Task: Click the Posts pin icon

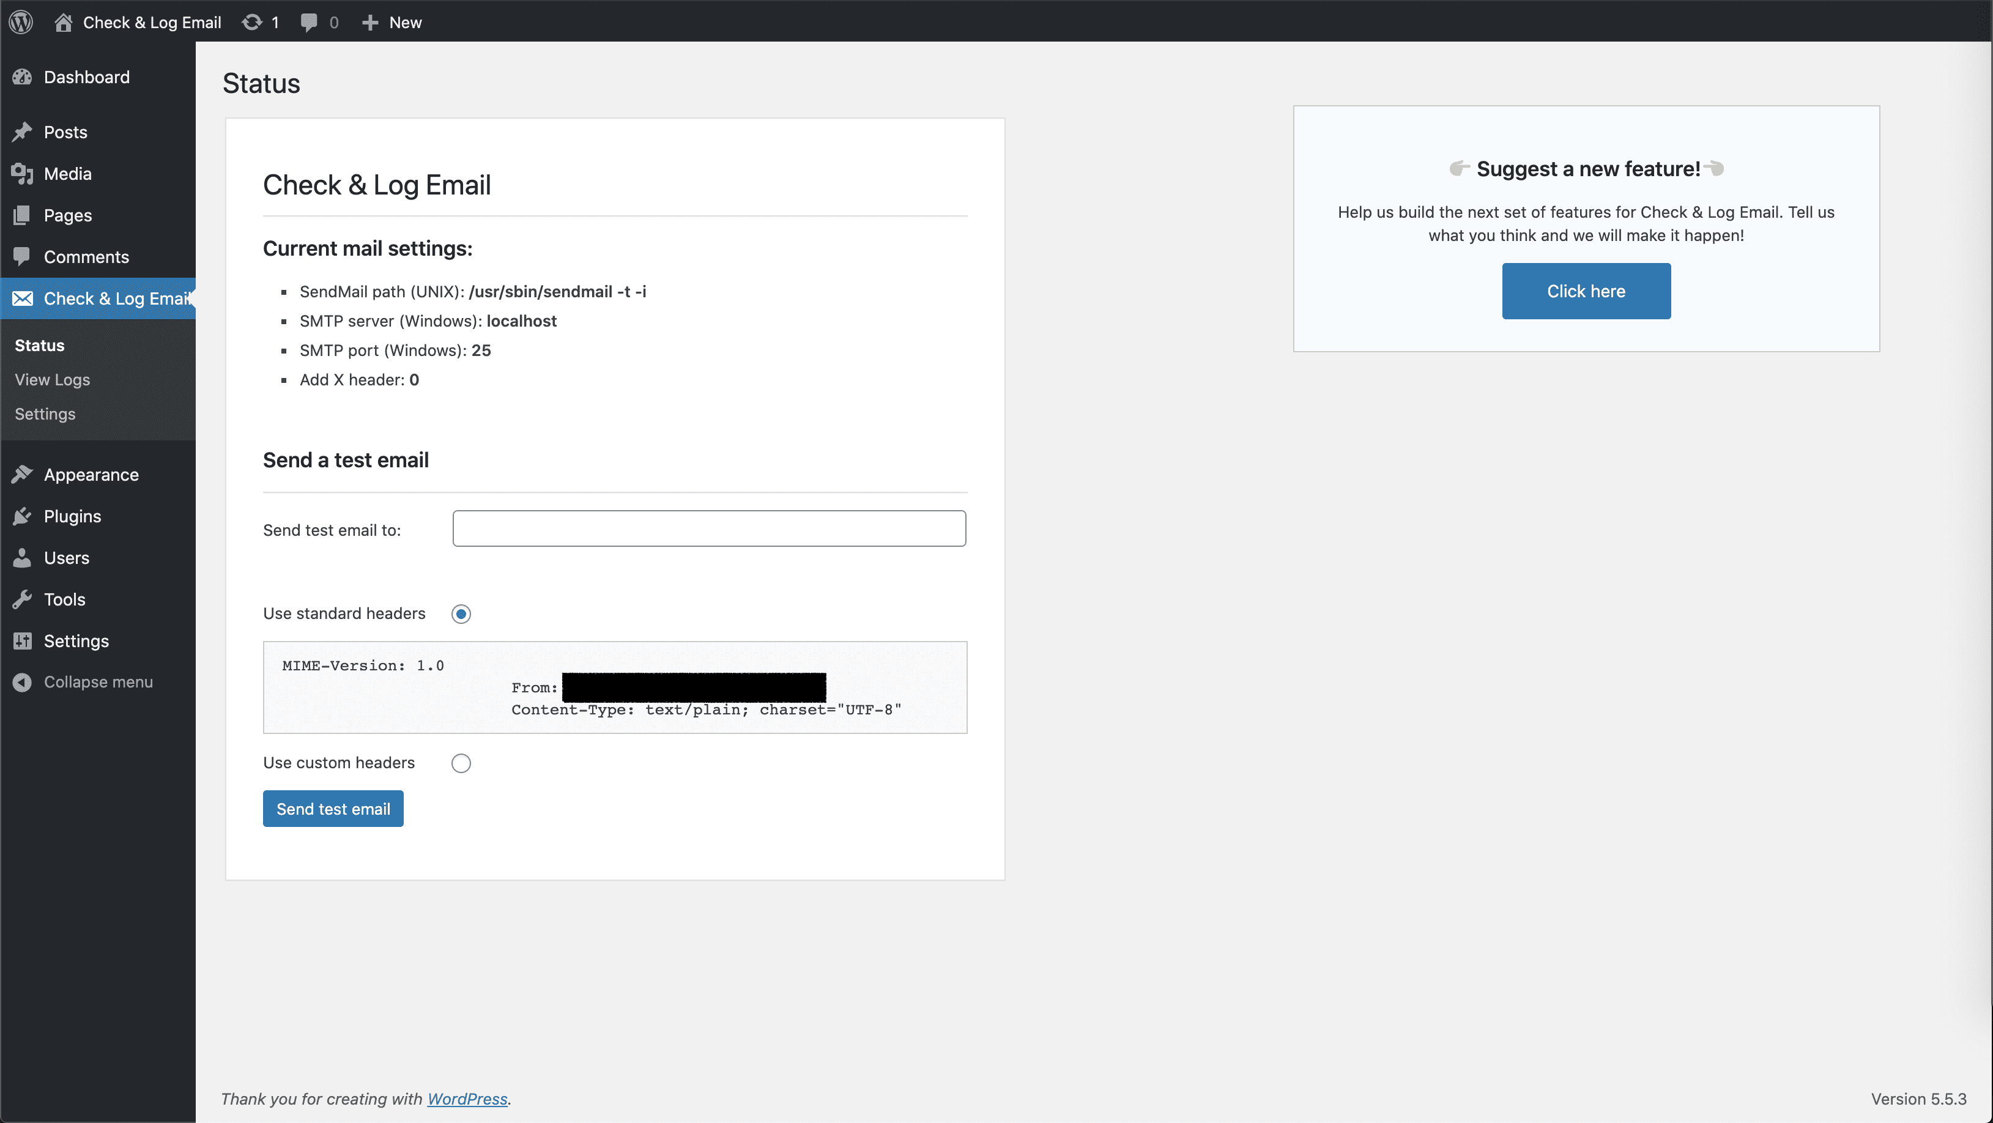Action: click(x=23, y=132)
